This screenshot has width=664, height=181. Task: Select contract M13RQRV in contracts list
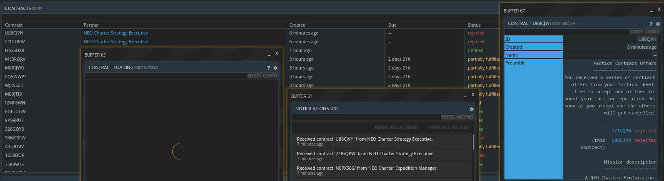point(15,59)
